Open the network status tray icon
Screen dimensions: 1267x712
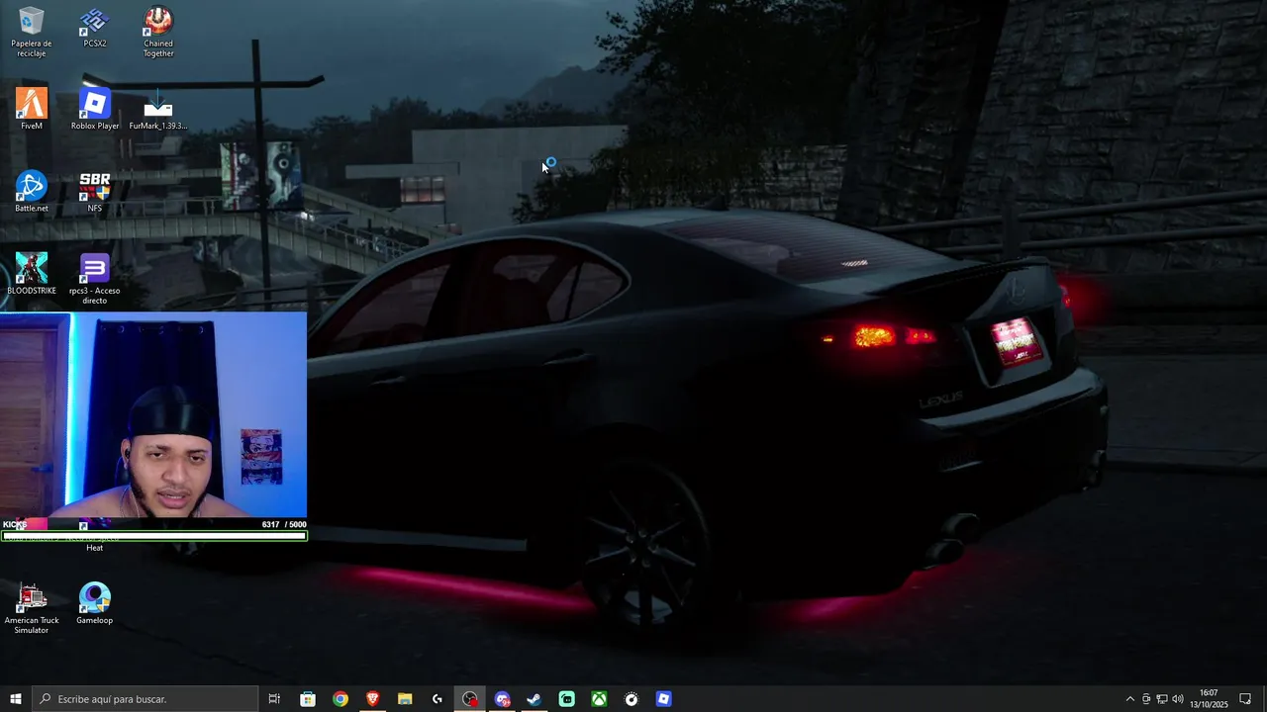point(1162,699)
